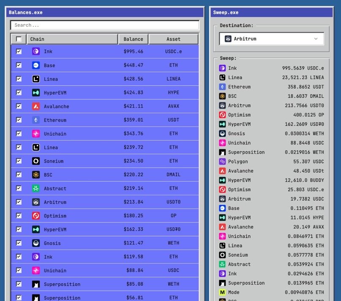Uncheck the HyperEVM $424.83 row checkbox
The image size is (341, 301).
[x=19, y=92]
